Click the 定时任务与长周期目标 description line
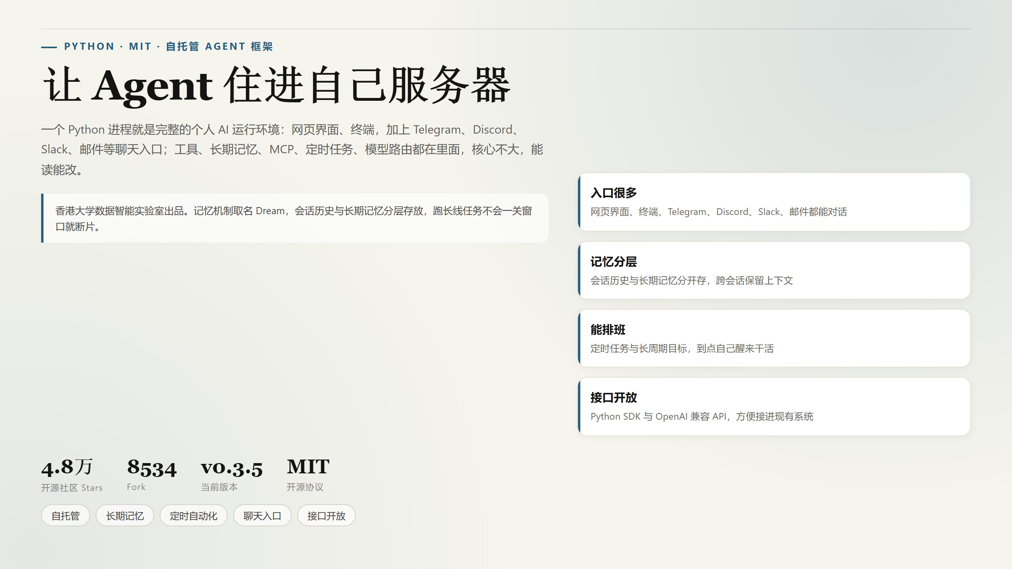 (682, 349)
